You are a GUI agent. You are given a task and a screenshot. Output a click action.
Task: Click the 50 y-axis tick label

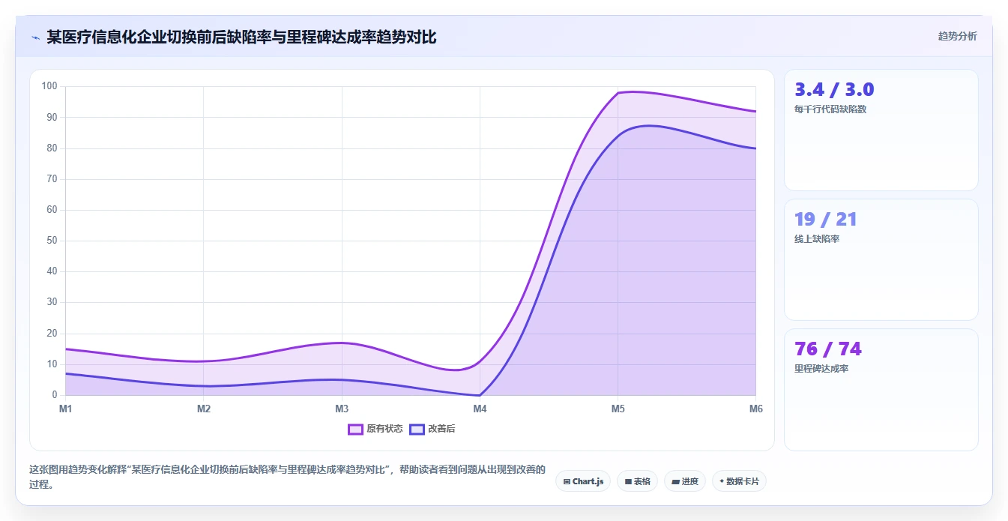point(52,241)
